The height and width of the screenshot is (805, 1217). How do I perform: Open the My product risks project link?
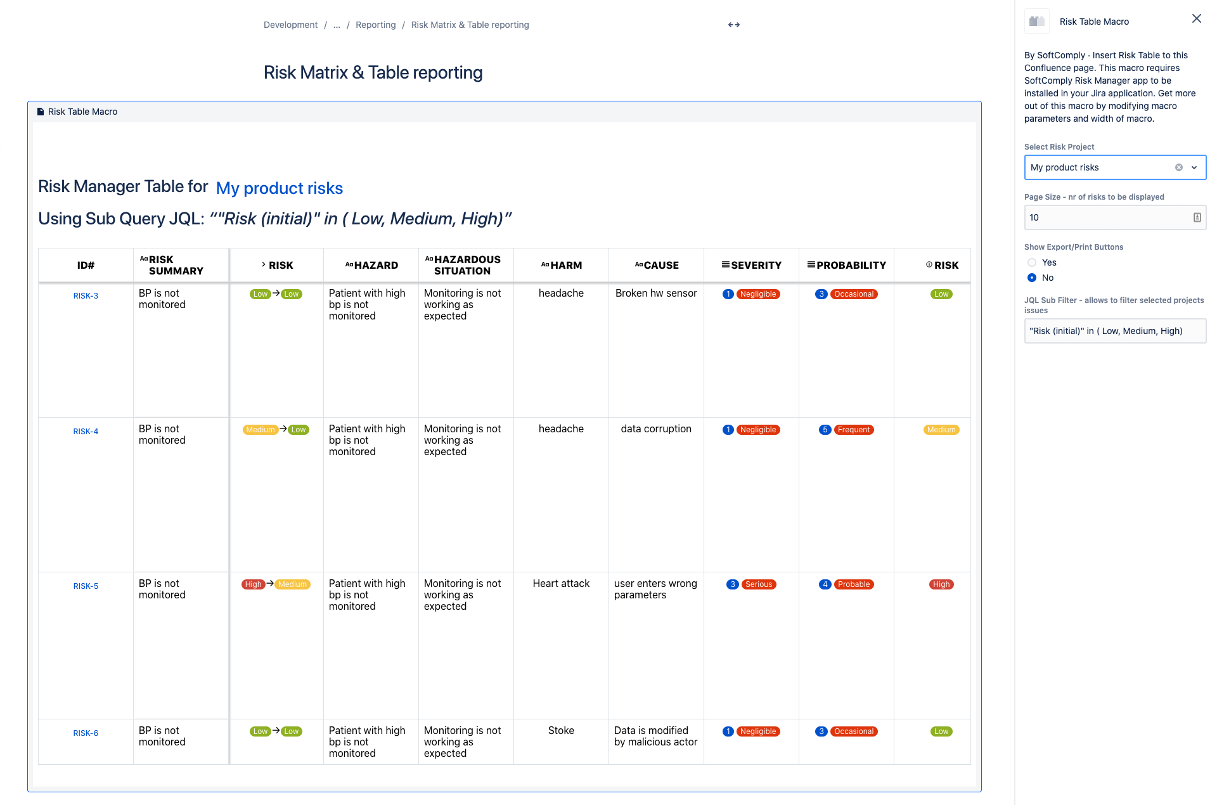coord(279,188)
